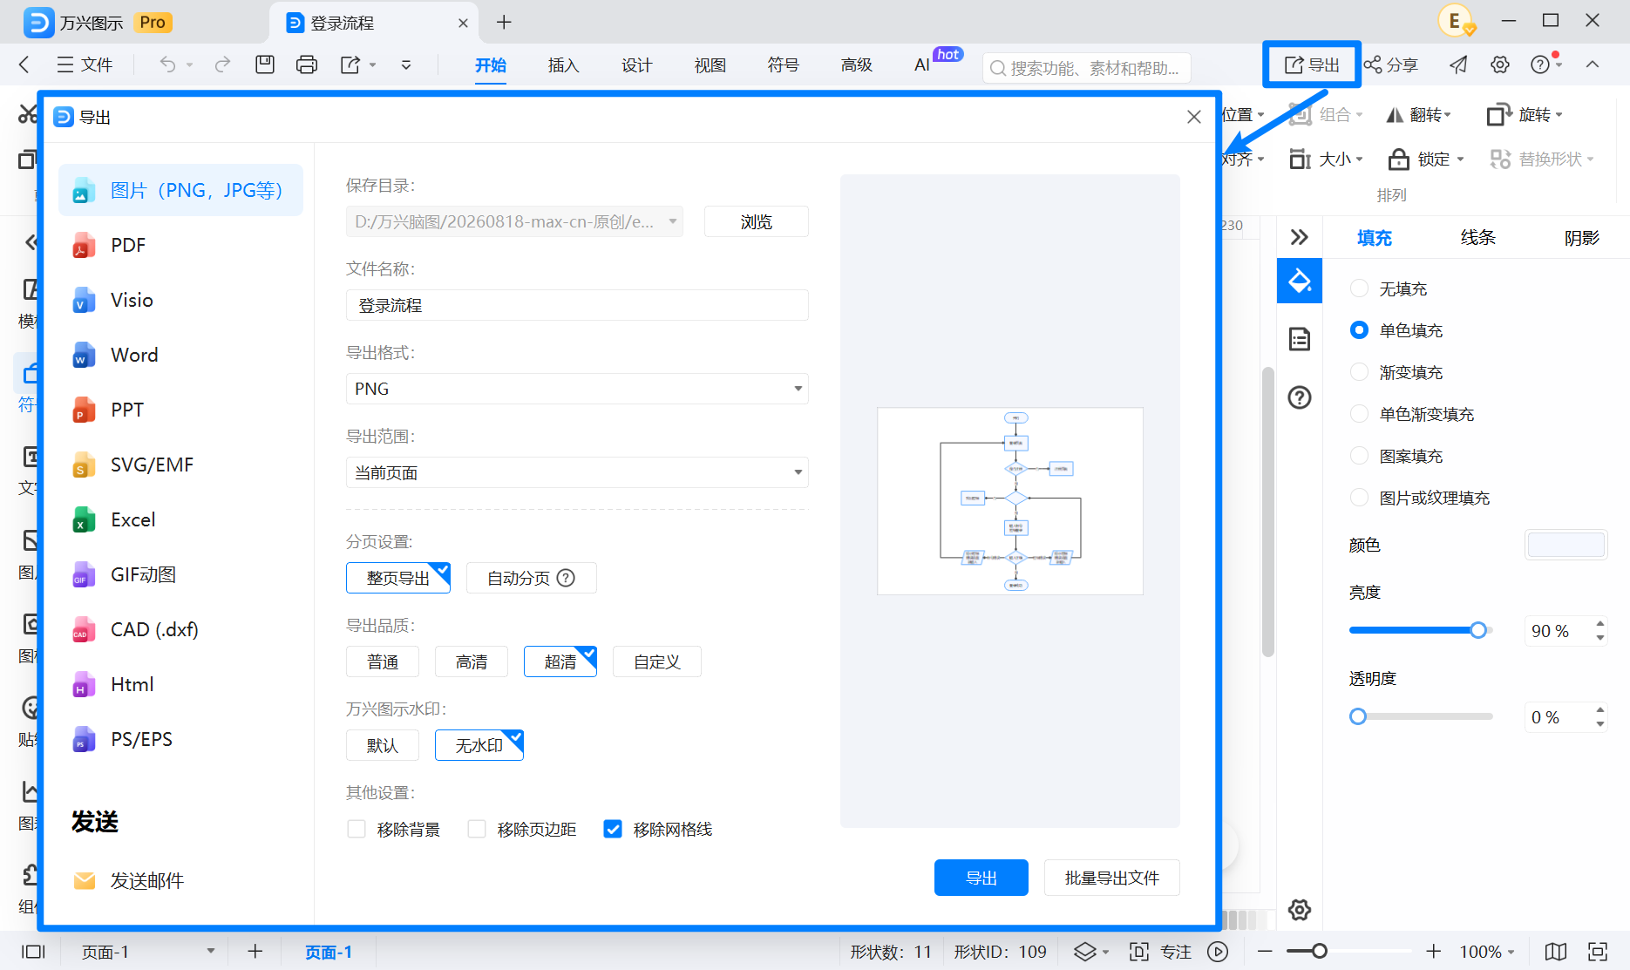Open the 100% zoom level dropdown
The image size is (1630, 970).
[1488, 952]
